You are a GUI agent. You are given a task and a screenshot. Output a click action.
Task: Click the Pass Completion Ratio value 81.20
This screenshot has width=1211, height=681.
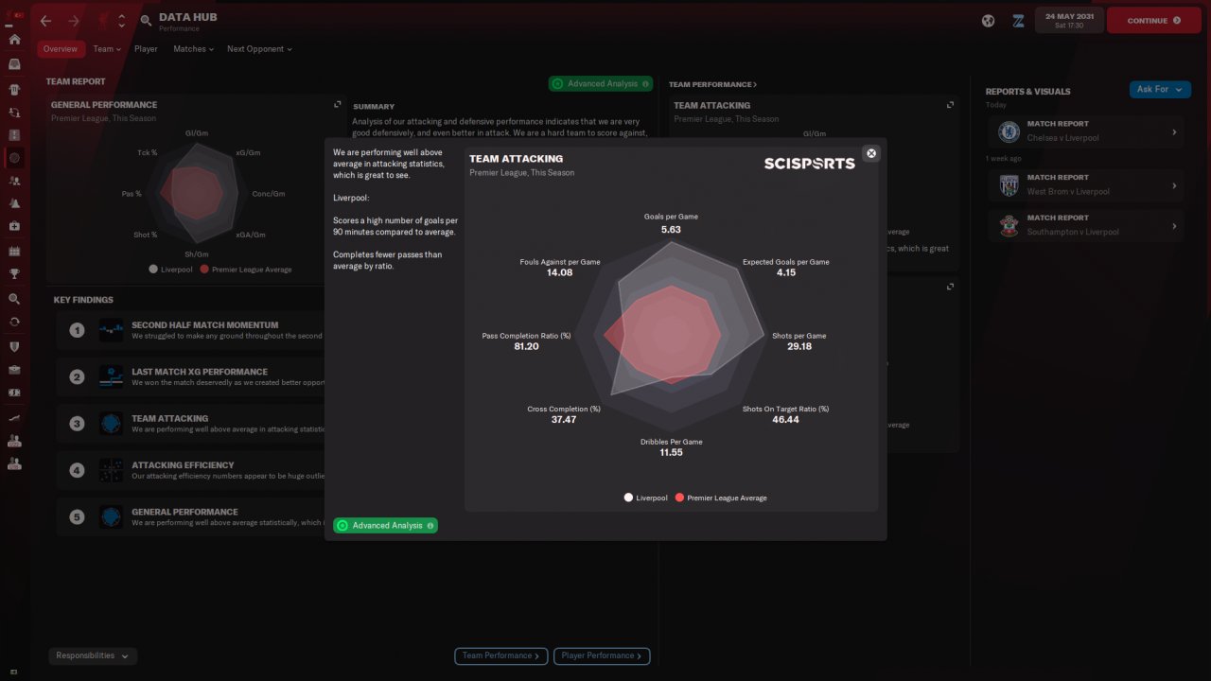[526, 347]
